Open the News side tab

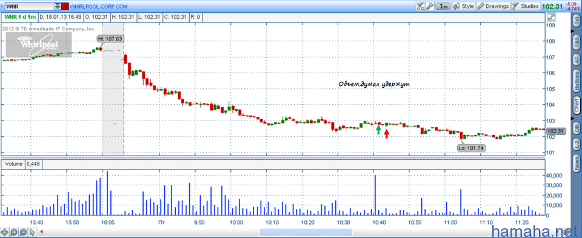click(577, 161)
